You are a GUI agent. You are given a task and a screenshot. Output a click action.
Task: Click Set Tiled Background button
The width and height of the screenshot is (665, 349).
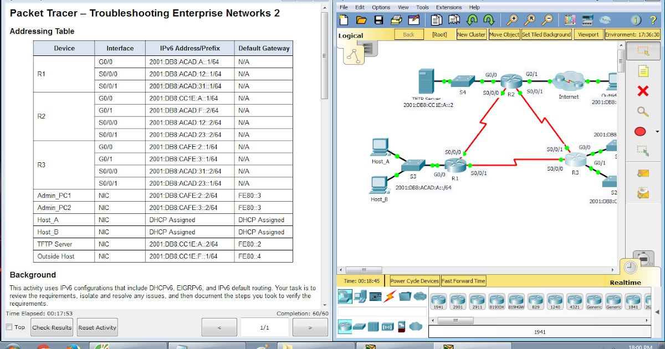coord(546,34)
